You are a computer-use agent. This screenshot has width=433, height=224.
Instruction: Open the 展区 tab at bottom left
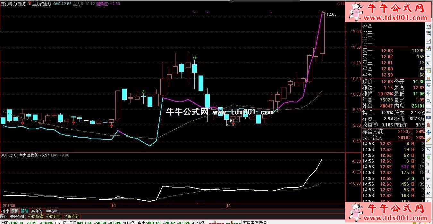4,217
